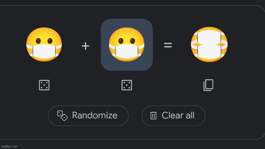Image resolution: width=265 pixels, height=149 pixels.
Task: Click the trash can icon in Clear all
Action: point(153,116)
